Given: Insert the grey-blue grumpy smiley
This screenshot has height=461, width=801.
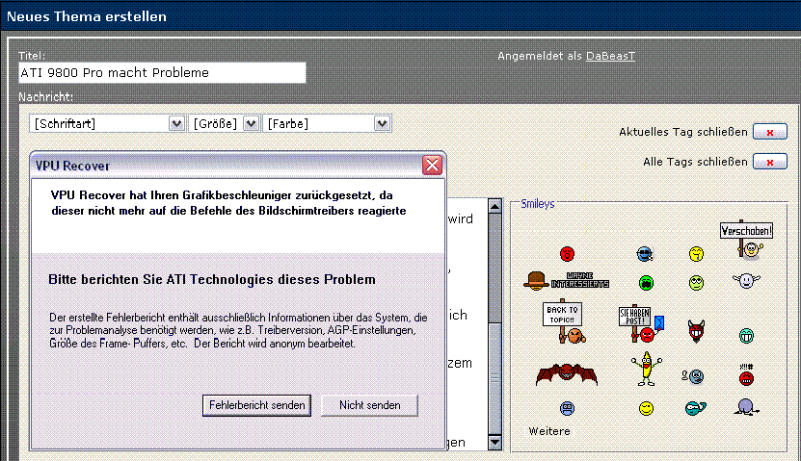Looking at the screenshot, I should pos(693,376).
